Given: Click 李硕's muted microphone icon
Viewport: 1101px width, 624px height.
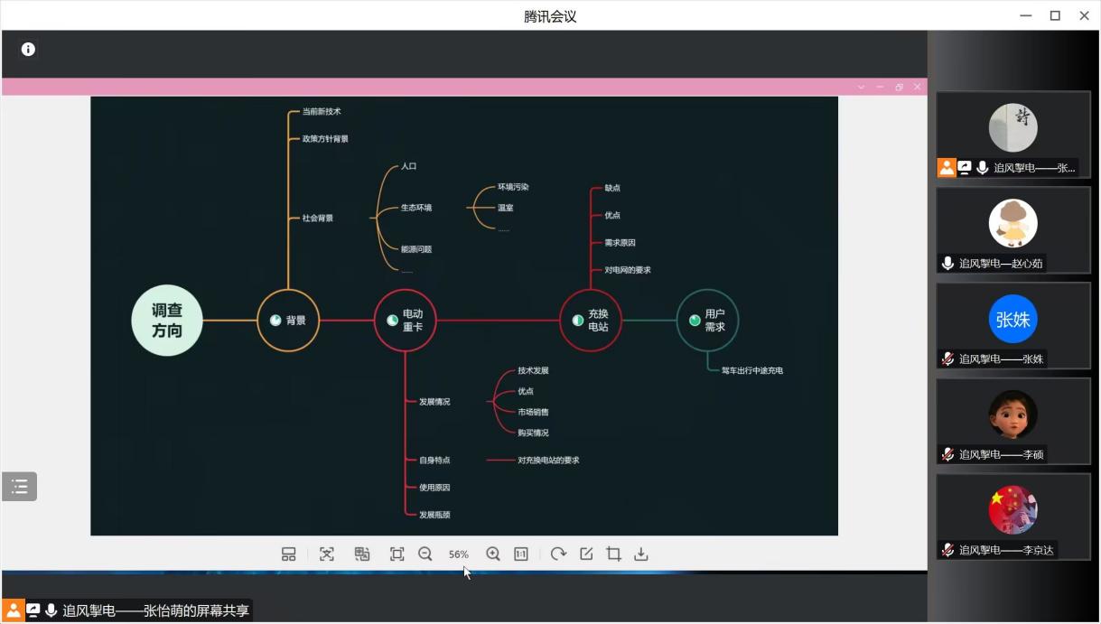Looking at the screenshot, I should click(x=947, y=454).
